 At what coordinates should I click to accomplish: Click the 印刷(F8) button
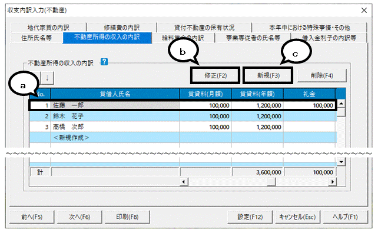(x=128, y=217)
